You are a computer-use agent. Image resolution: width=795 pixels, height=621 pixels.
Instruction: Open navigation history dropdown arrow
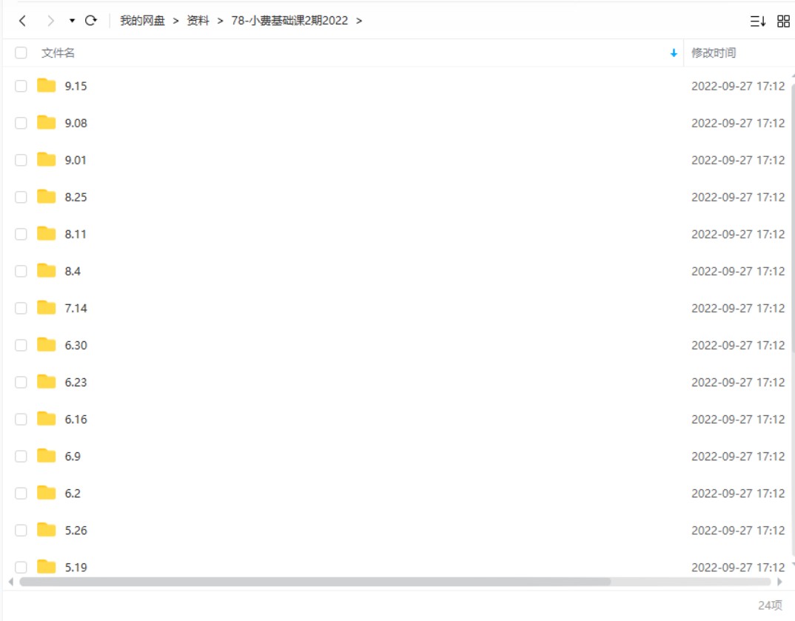coord(72,21)
